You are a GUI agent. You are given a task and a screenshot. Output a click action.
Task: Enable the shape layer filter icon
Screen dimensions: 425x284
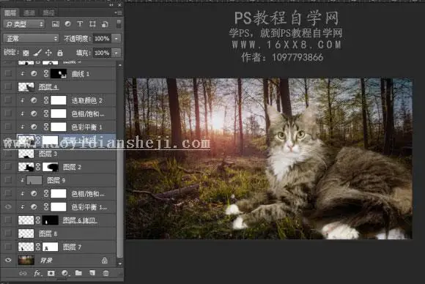pos(92,24)
